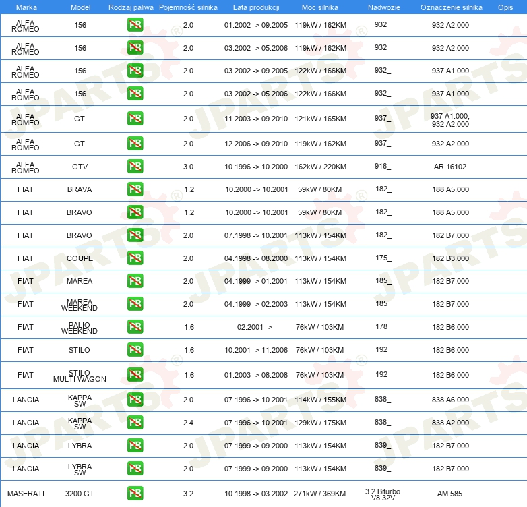Viewport: 527px width, 507px height.
Task: Click production years 01.2003 -> 08.2008
Action: point(256,375)
